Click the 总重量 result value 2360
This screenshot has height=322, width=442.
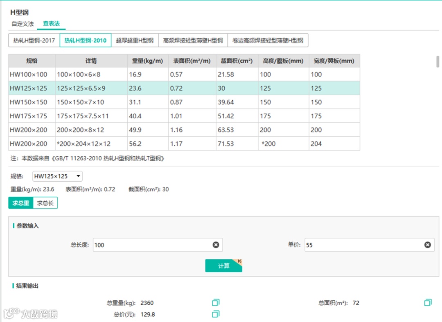point(147,303)
